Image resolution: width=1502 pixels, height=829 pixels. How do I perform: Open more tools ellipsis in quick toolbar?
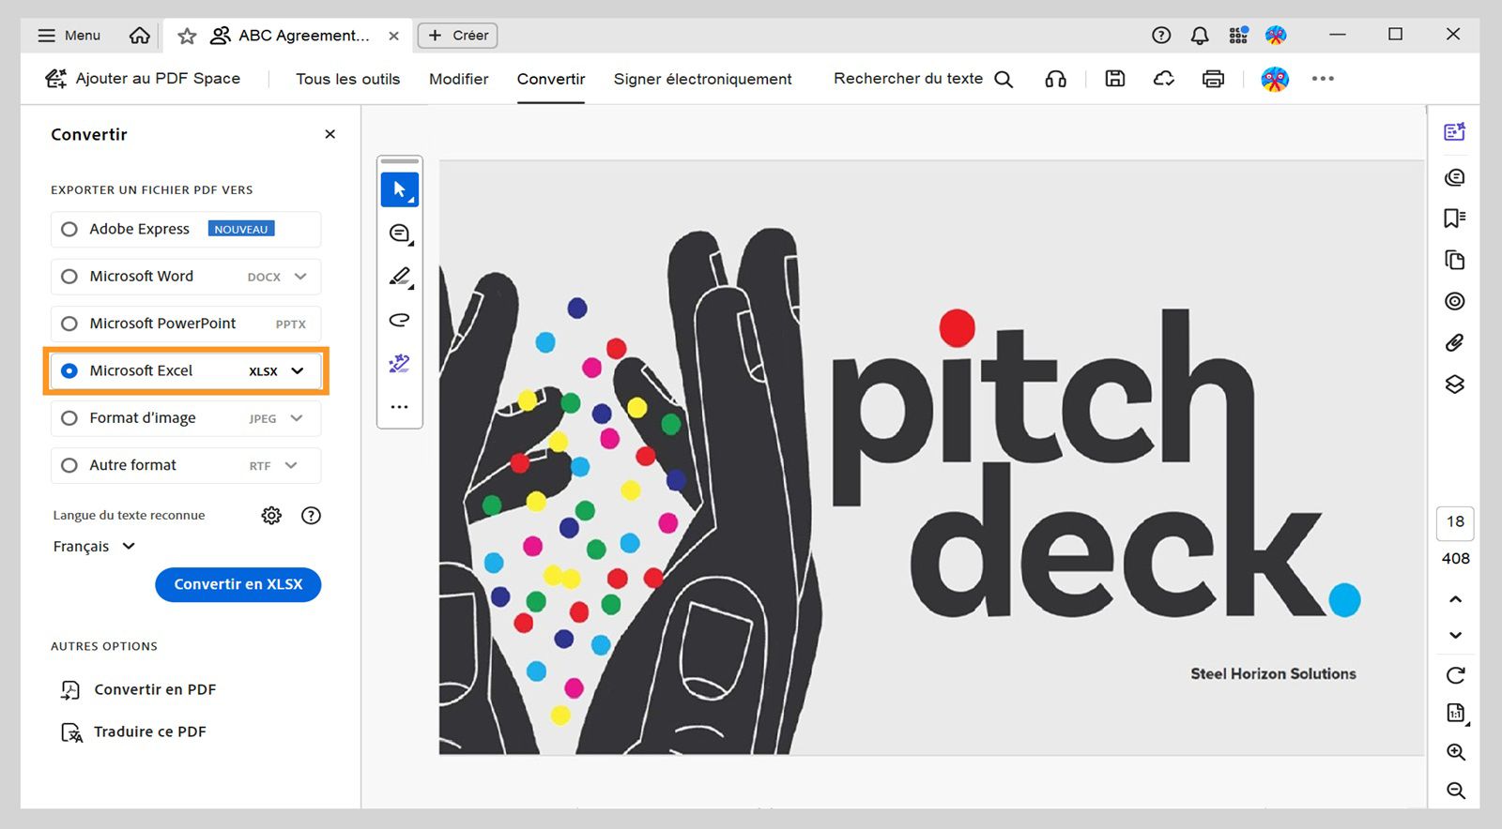tap(400, 407)
